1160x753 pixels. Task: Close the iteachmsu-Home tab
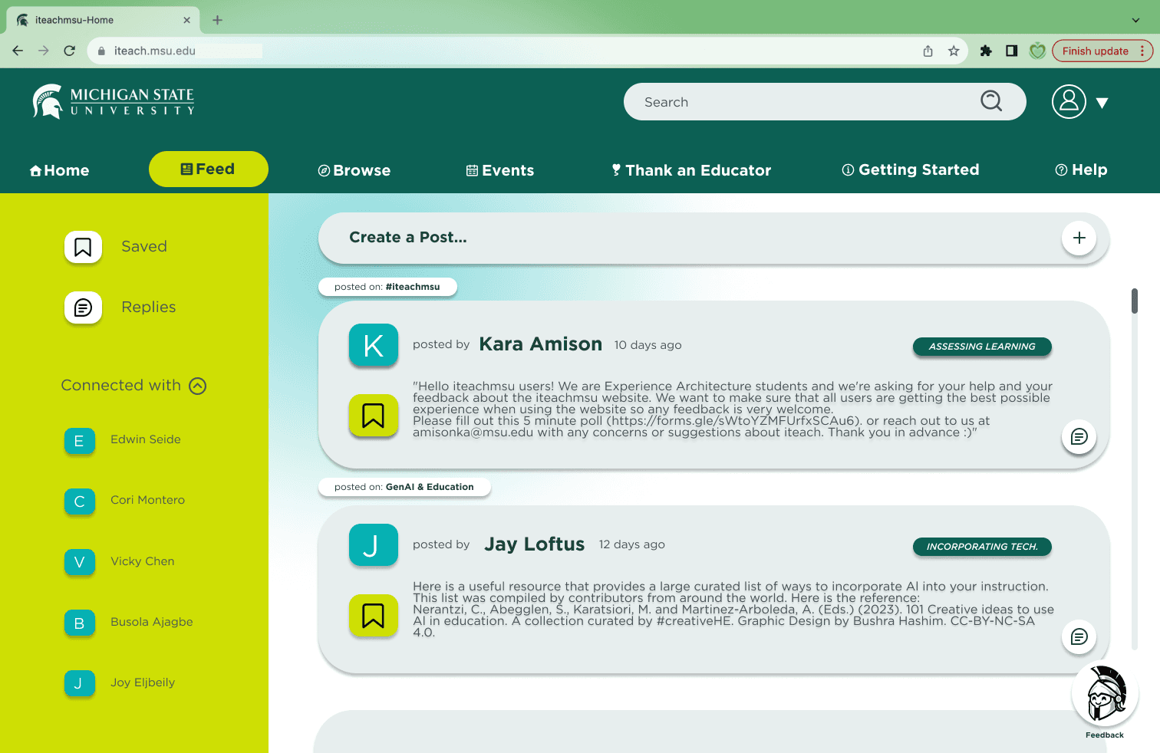pos(186,20)
